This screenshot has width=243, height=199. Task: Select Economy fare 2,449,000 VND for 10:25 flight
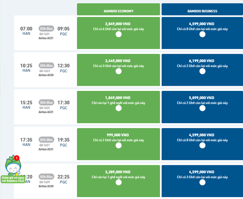click(x=119, y=72)
